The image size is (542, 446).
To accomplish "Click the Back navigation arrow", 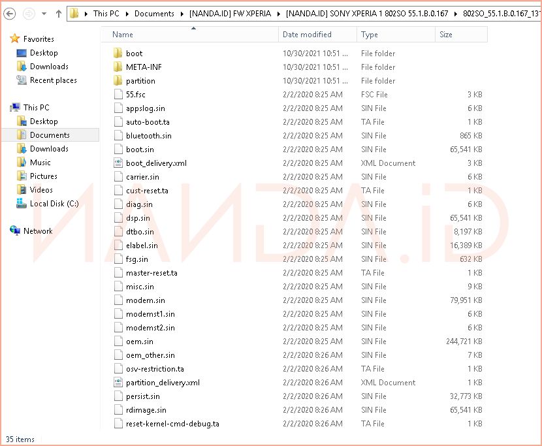I will point(10,13).
